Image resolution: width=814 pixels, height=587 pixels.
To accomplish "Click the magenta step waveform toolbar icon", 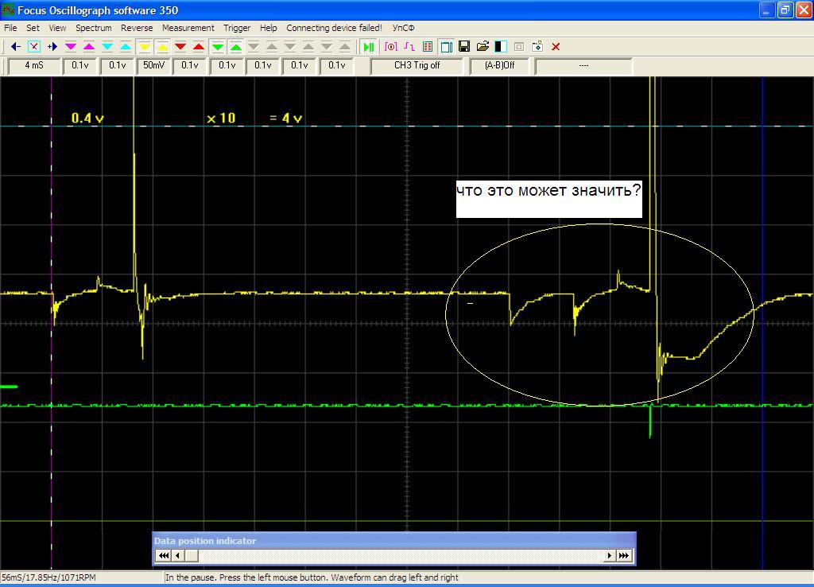I will pyautogui.click(x=409, y=47).
